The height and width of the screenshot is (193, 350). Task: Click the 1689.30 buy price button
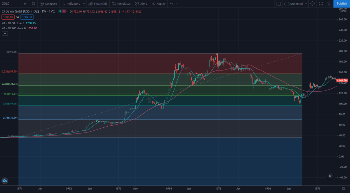tap(26, 17)
